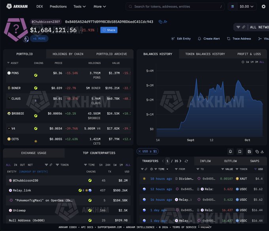Select the 1H counterparties time range
The height and width of the screenshot is (231, 269).
pyautogui.click(x=101, y=165)
